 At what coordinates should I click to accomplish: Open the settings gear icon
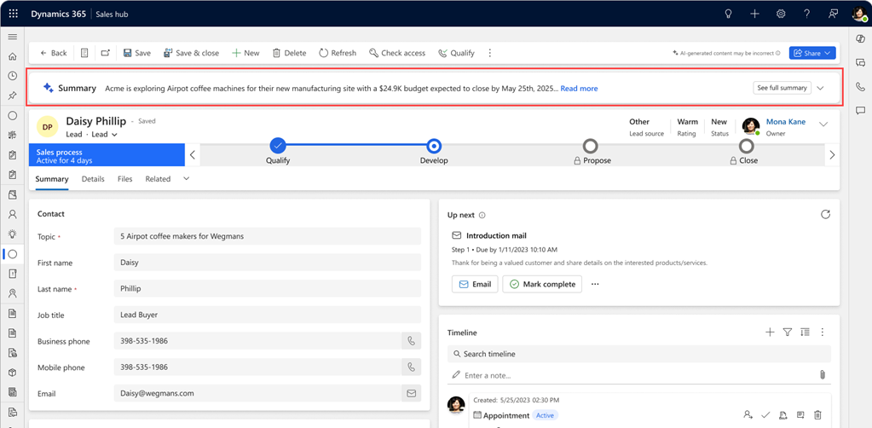[x=781, y=14]
